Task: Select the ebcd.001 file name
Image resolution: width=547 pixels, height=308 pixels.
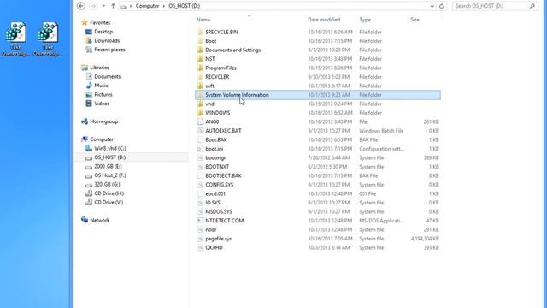Action: (215, 193)
